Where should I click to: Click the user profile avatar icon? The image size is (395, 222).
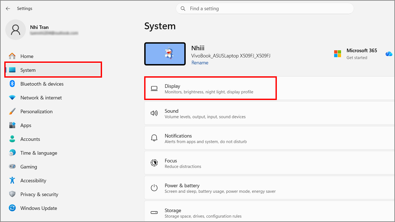(x=15, y=30)
